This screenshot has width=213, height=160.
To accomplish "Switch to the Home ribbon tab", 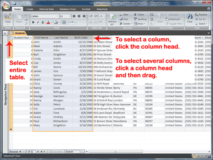I will click(17, 9).
